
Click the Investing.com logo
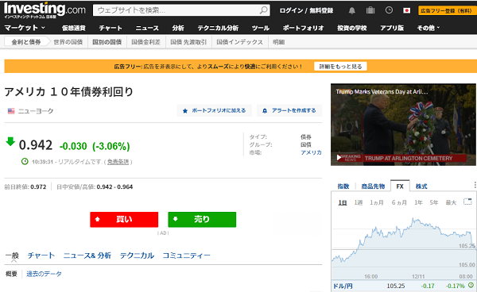point(45,10)
